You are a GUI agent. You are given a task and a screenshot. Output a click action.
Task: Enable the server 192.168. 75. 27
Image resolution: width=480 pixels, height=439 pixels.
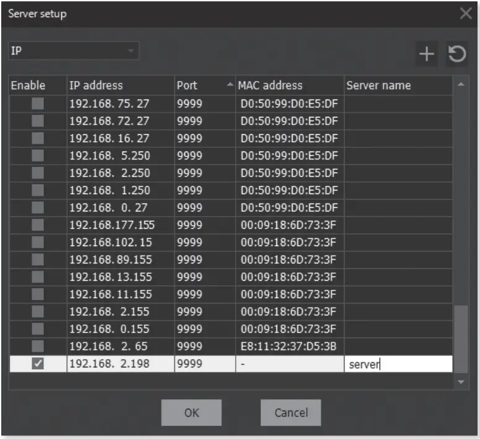[x=38, y=104]
